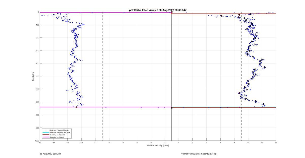Click y-axis tick label '700'
305x158 pixels.
point(37,102)
